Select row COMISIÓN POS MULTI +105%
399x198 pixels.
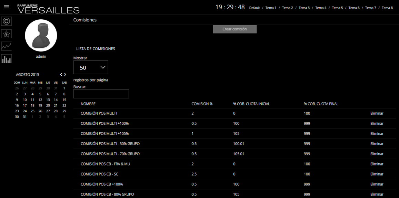[235, 133]
